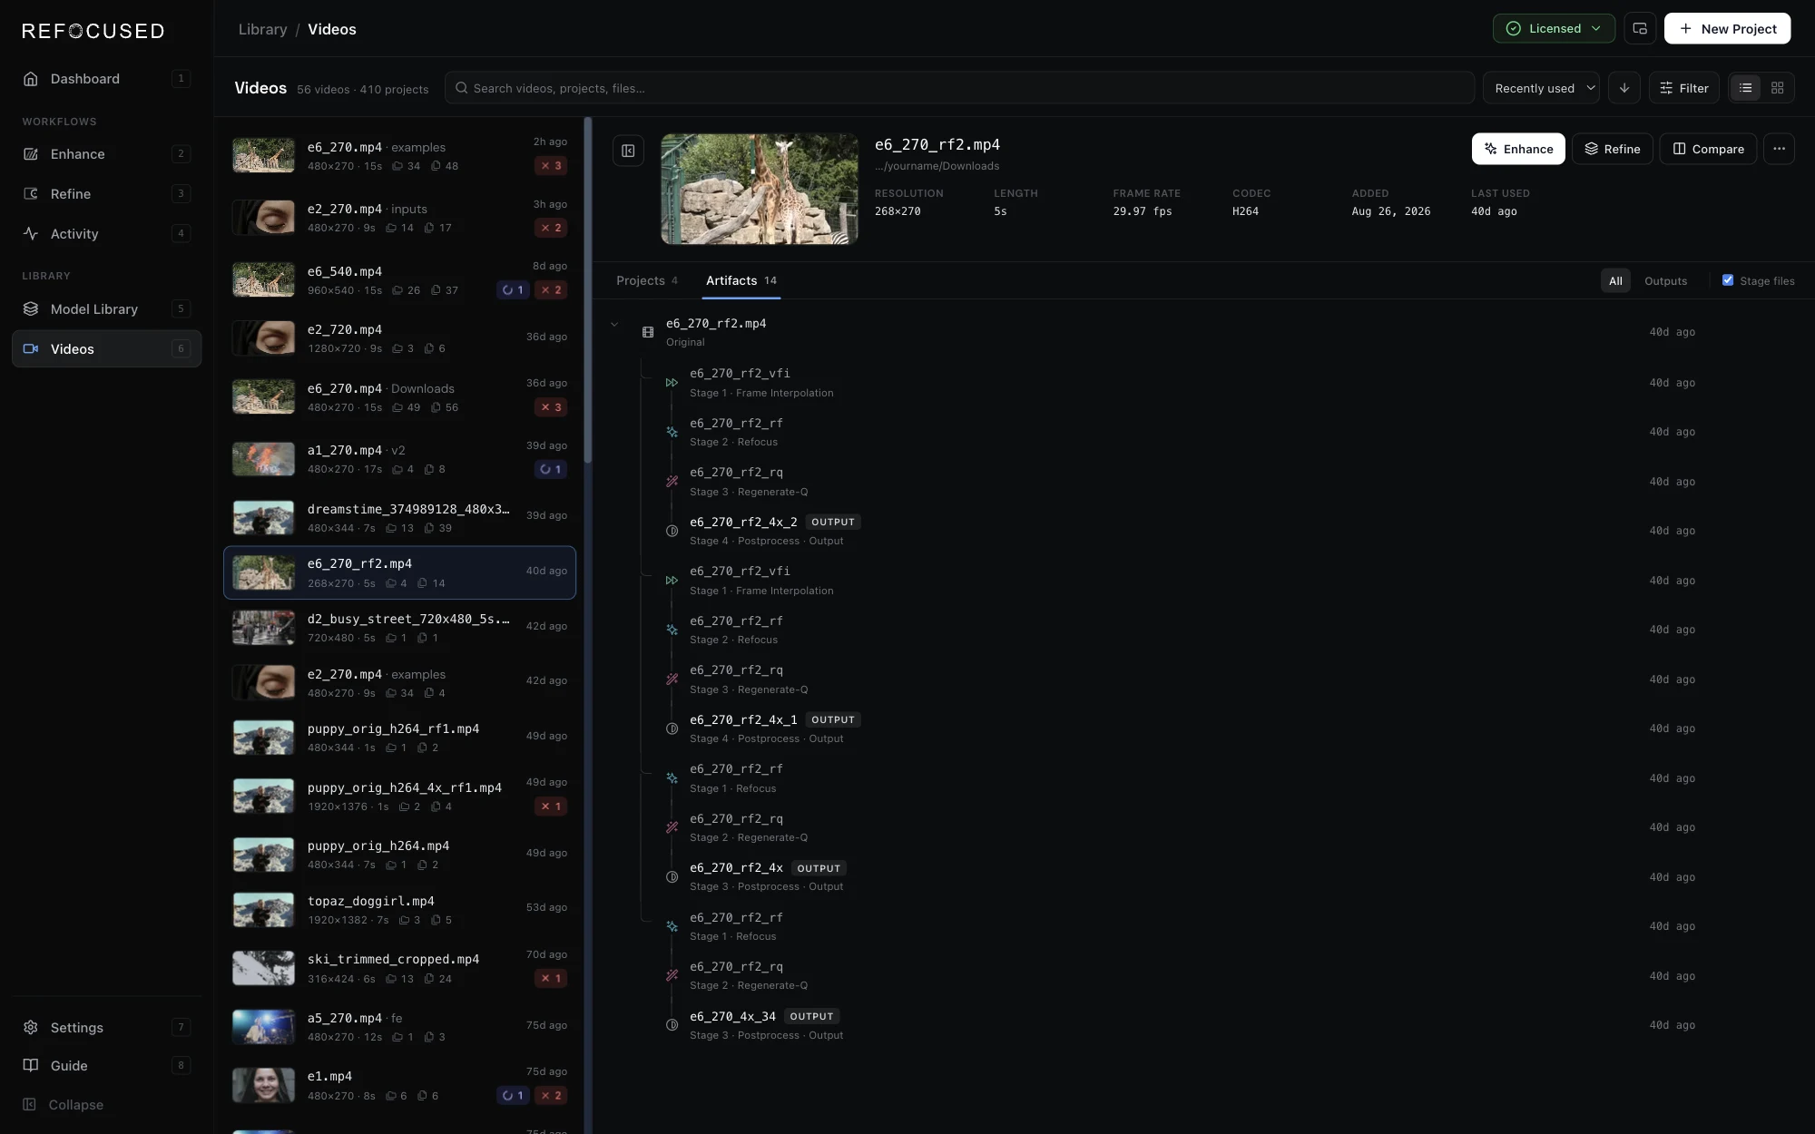The width and height of the screenshot is (1815, 1134).
Task: Switch to list view
Action: point(1745,88)
